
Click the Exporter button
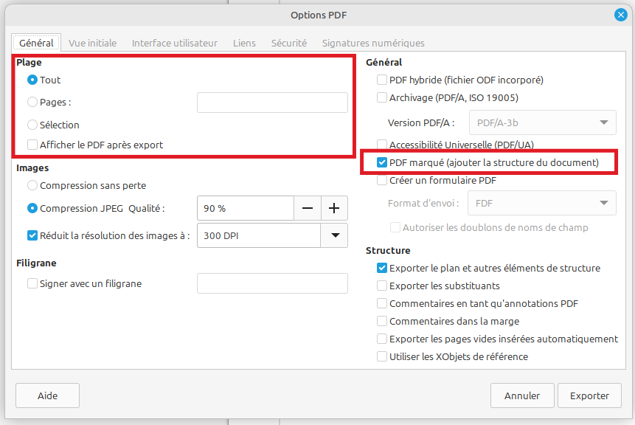click(x=589, y=395)
